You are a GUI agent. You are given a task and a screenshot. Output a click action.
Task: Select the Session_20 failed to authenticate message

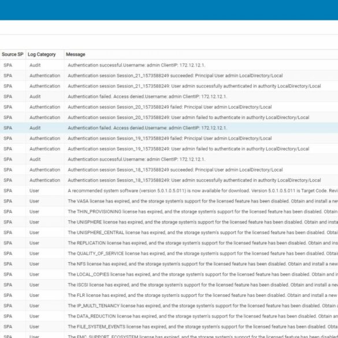tap(188, 117)
